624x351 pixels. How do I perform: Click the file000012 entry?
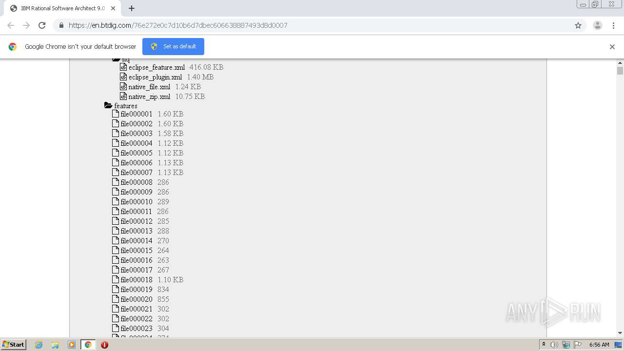pyautogui.click(x=136, y=221)
